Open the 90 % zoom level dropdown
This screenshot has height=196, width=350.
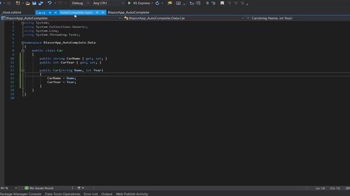pos(16,188)
